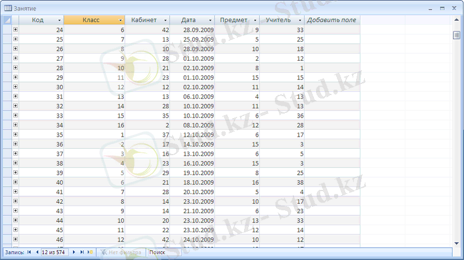Select row selector for record 24
The width and height of the screenshot is (464, 260).
coord(7,30)
